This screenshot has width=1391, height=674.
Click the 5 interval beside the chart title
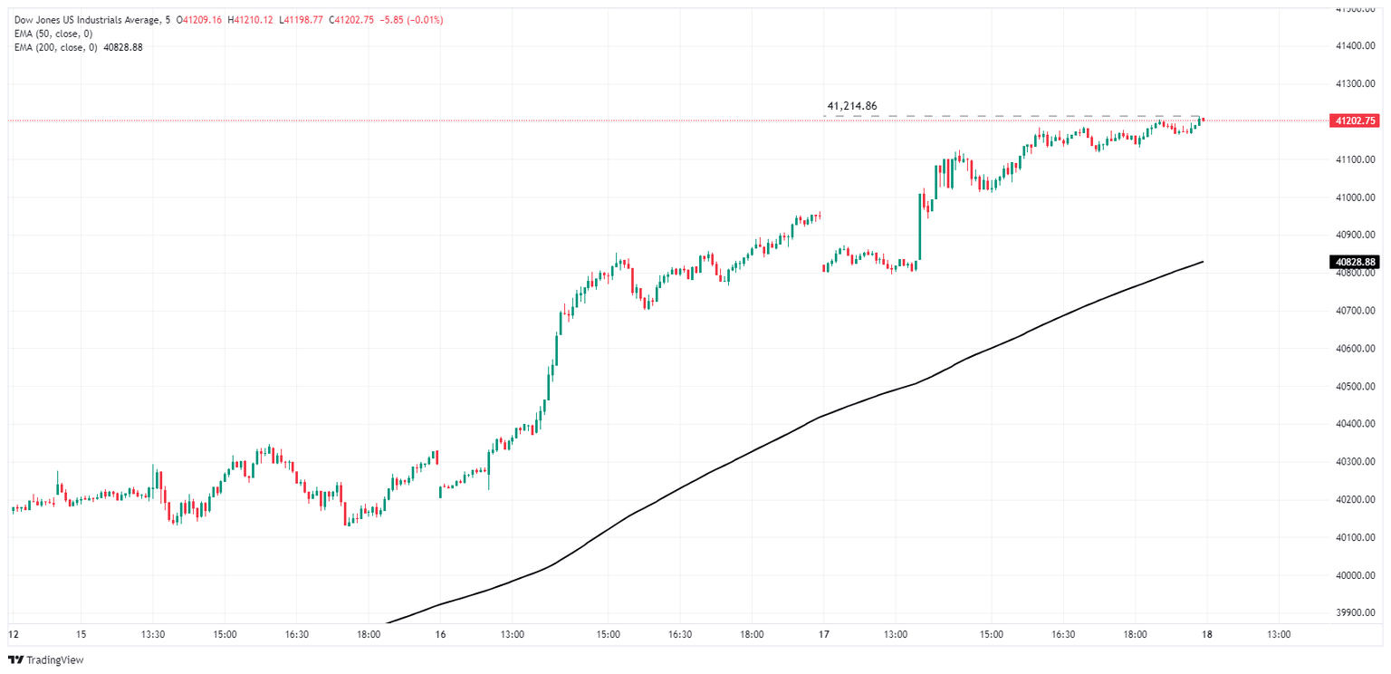tap(168, 20)
